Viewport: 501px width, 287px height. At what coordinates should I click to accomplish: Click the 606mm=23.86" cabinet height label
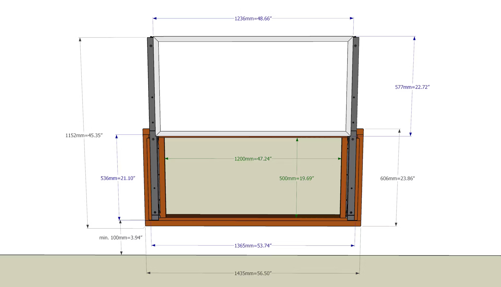[397, 178]
